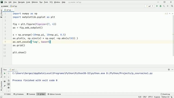Rerun ex1 from the Run panel
The width and height of the screenshot is (174, 98).
pyautogui.click(x=5, y=73)
